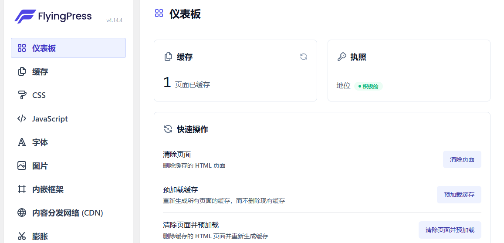The width and height of the screenshot is (504, 243).
Task: Open JavaScript via its code brackets icon
Action: click(x=22, y=118)
